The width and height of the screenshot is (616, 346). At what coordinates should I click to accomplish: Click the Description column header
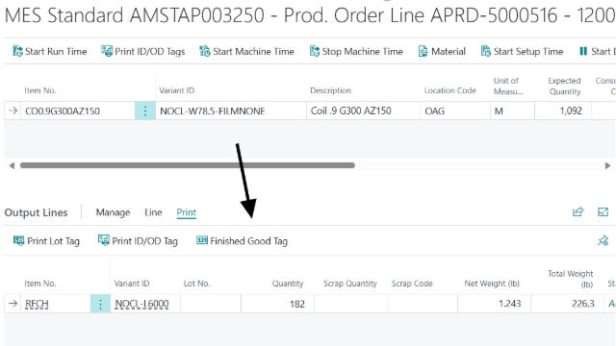pos(331,90)
